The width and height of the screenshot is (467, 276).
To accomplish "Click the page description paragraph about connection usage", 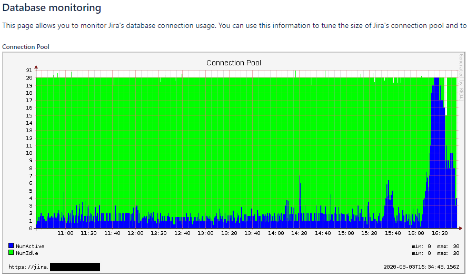I will 234,26.
